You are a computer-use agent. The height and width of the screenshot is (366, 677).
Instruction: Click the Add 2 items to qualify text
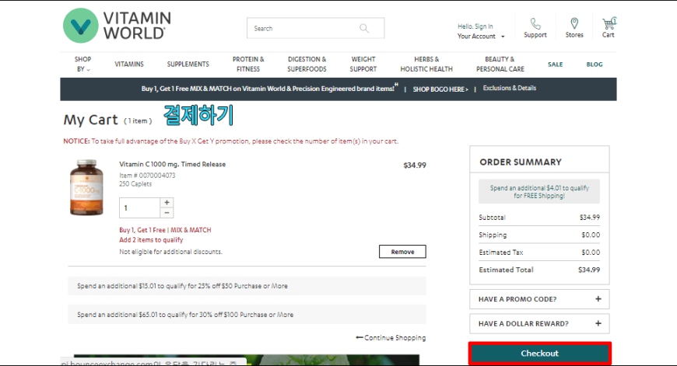(151, 240)
